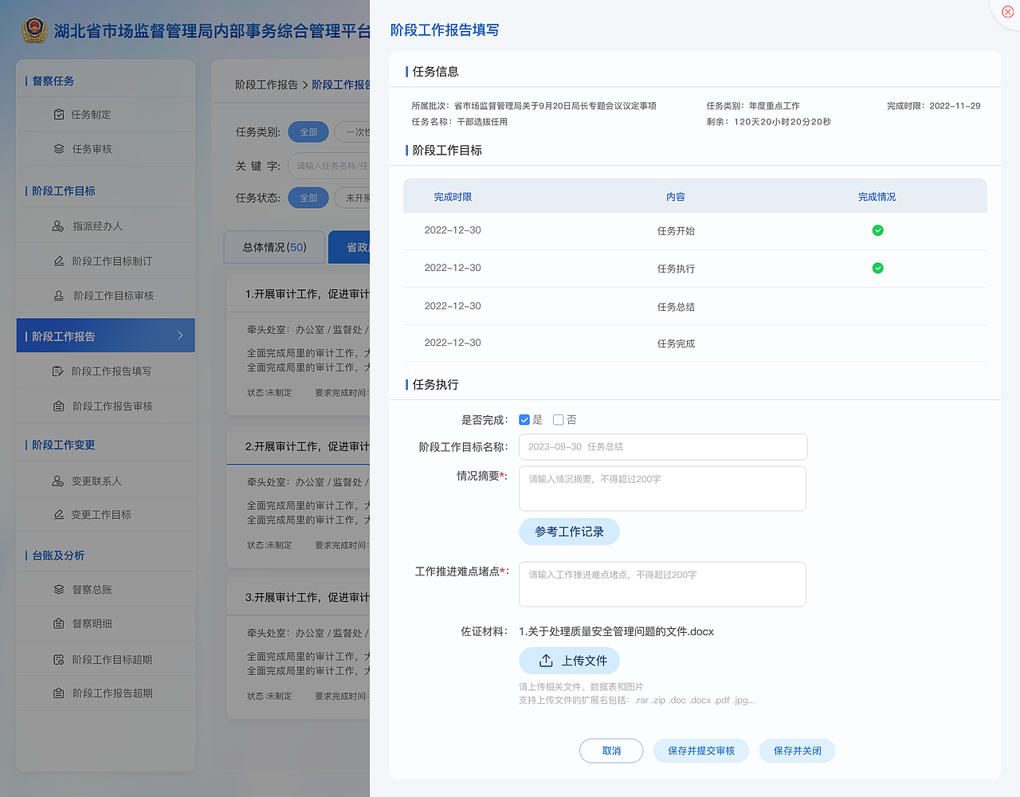Click the 情况摘要 text input field
1020x797 pixels.
tap(662, 488)
